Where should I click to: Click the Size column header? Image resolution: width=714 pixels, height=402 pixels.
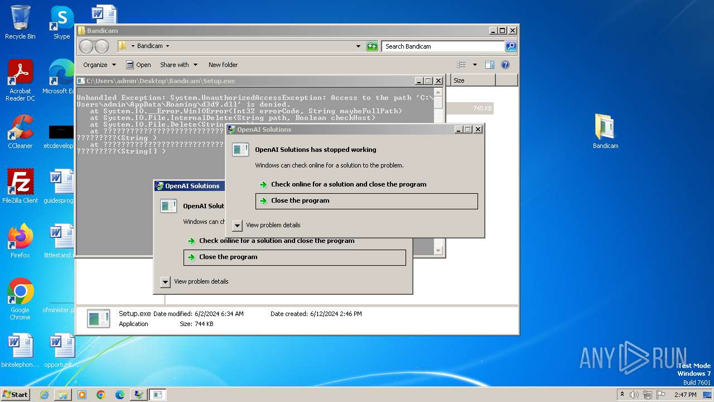pyautogui.click(x=472, y=80)
